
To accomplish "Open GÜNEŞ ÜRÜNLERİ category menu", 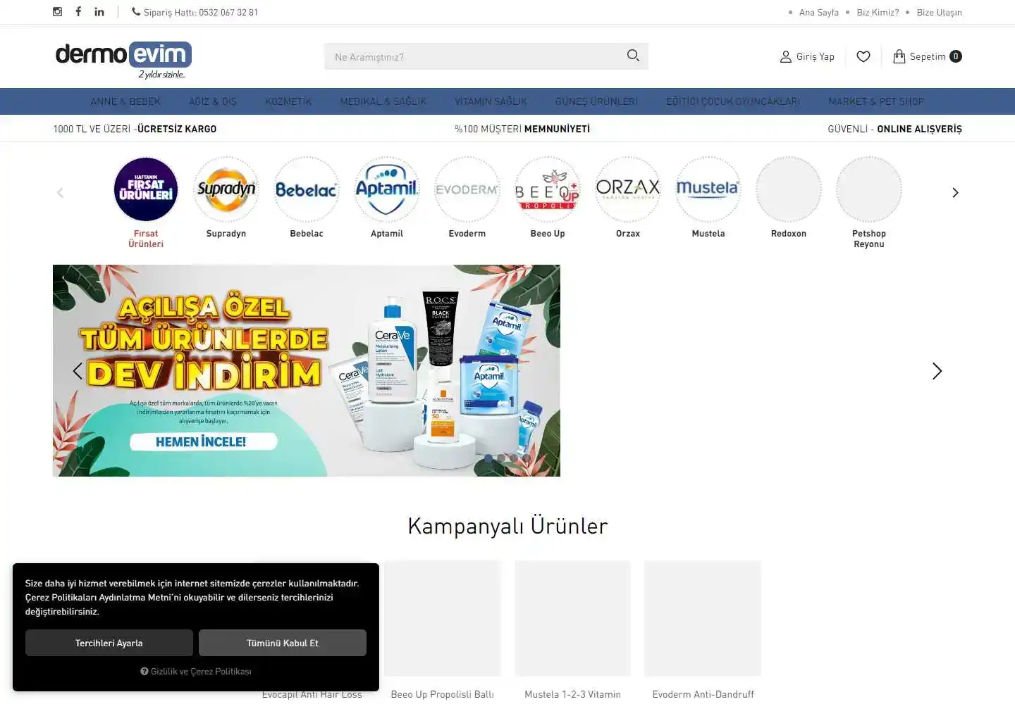I will pyautogui.click(x=596, y=101).
